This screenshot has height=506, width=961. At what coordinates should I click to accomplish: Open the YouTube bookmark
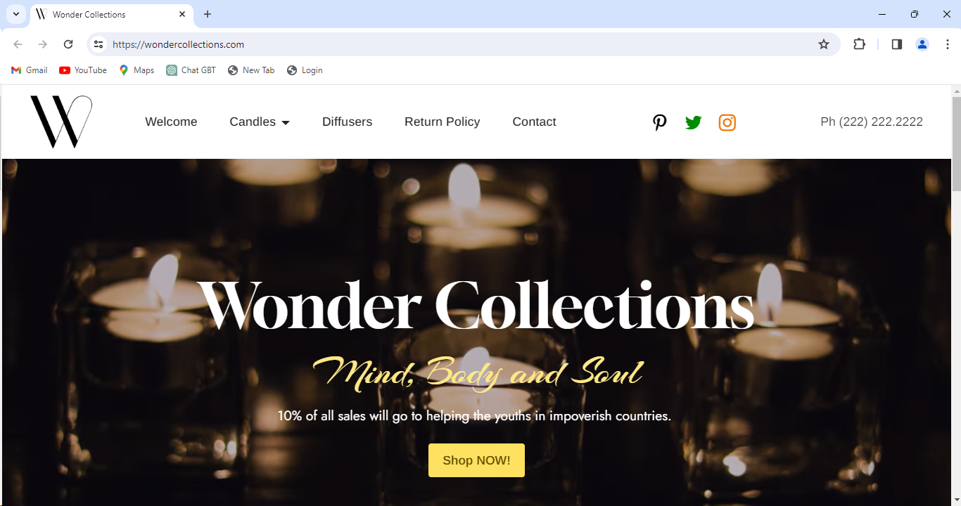tap(83, 70)
